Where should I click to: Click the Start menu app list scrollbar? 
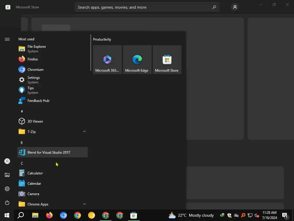point(90,53)
